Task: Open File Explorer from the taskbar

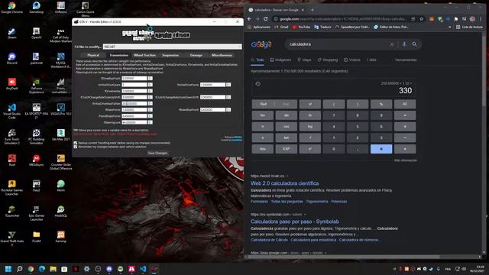Action: click(53, 269)
